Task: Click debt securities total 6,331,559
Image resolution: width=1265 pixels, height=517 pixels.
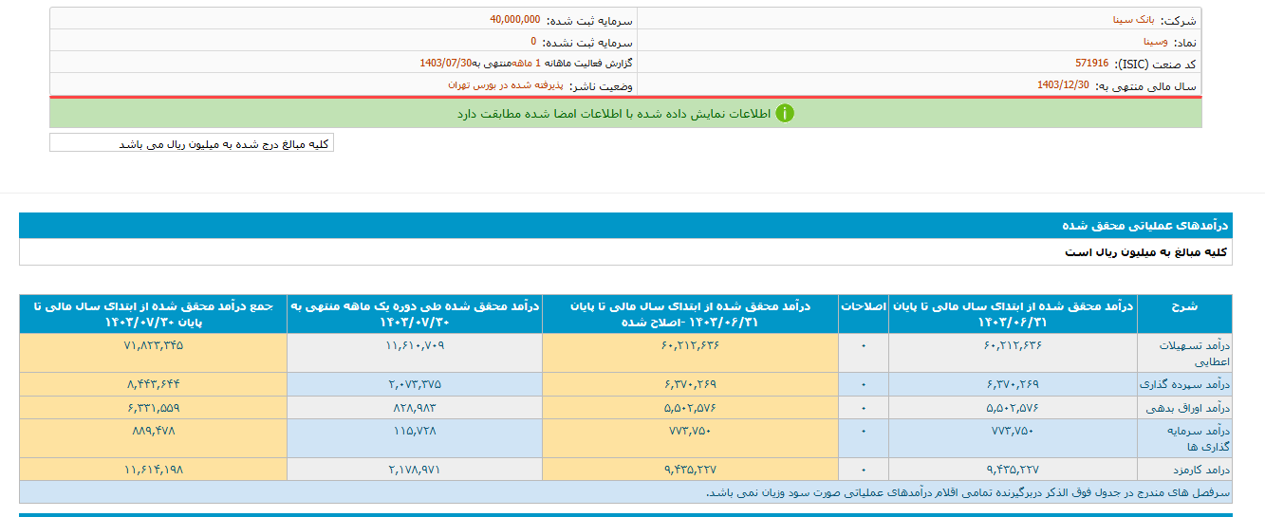Action: 153,408
